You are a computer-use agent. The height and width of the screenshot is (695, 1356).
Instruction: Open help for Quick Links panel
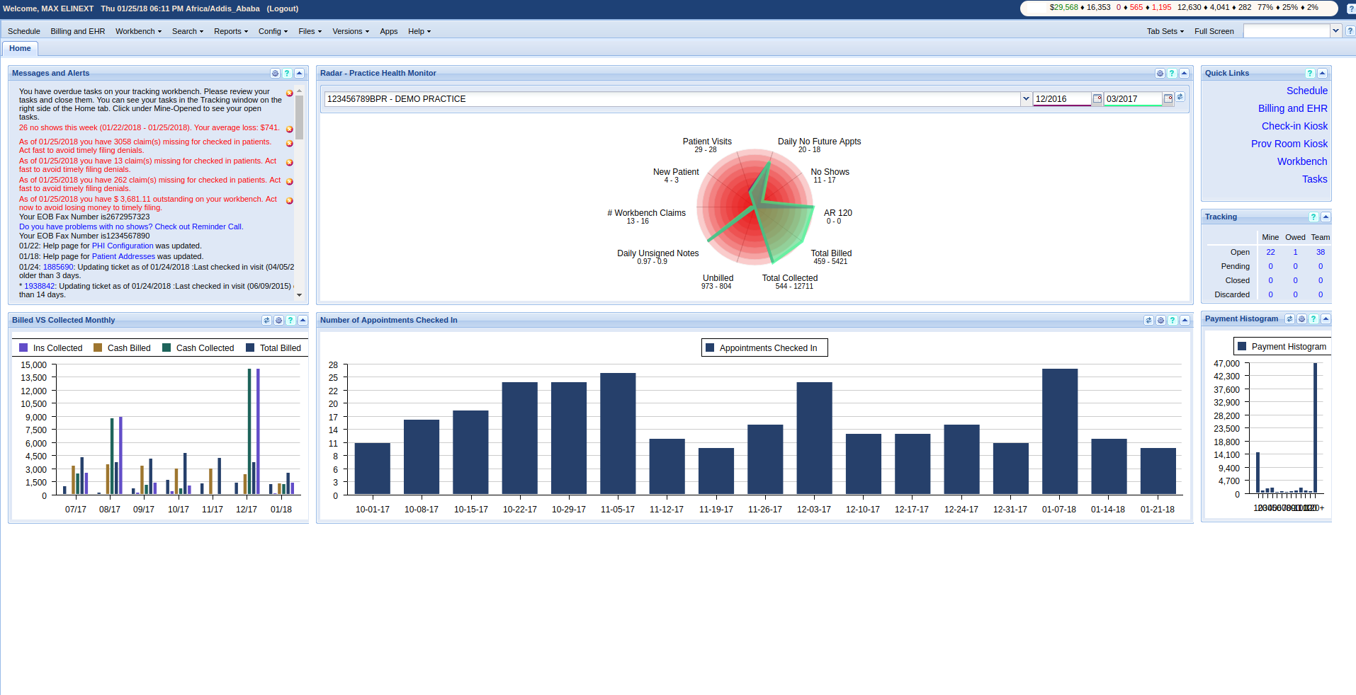click(x=1310, y=74)
